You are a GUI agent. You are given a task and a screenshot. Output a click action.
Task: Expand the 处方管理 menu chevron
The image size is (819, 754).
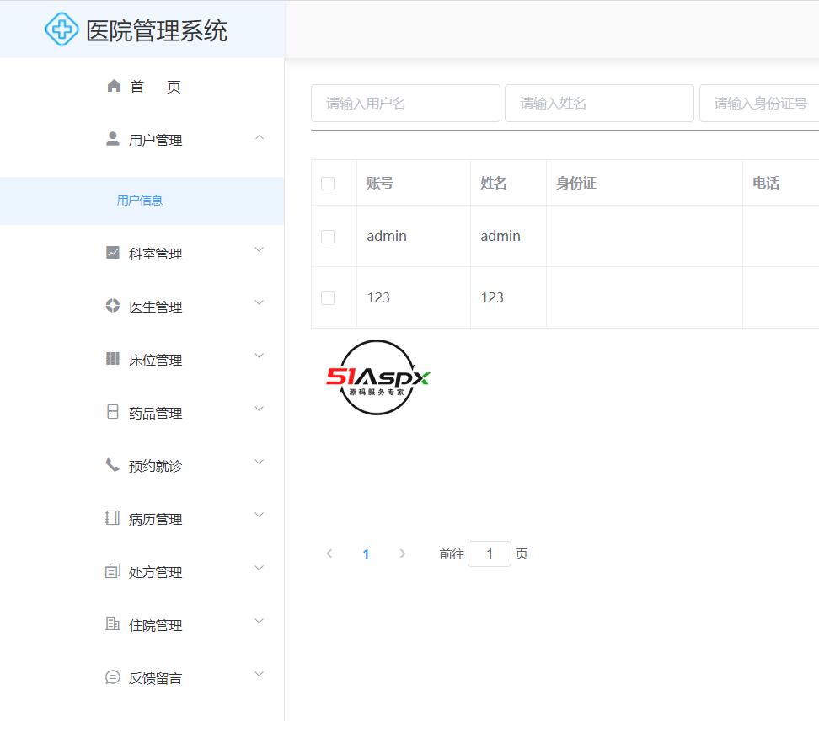259,568
